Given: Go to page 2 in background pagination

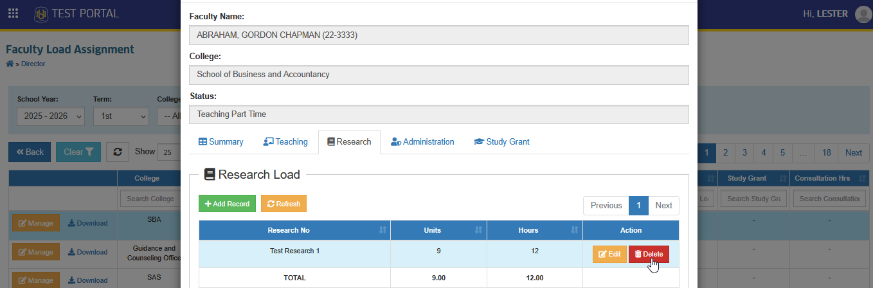Looking at the screenshot, I should coord(725,152).
